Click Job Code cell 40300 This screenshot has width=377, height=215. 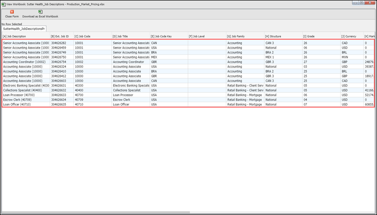point(93,85)
